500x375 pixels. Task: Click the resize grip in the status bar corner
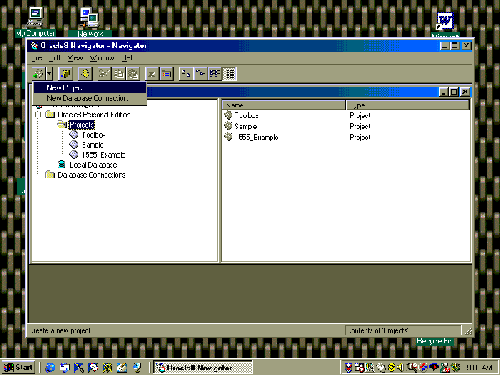coord(468,331)
